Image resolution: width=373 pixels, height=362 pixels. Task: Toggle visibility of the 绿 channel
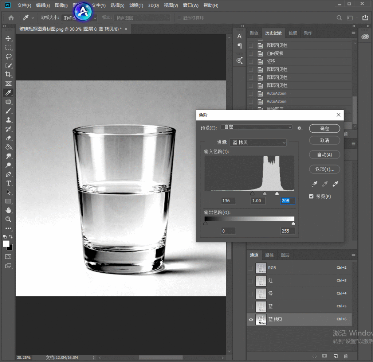point(251,294)
